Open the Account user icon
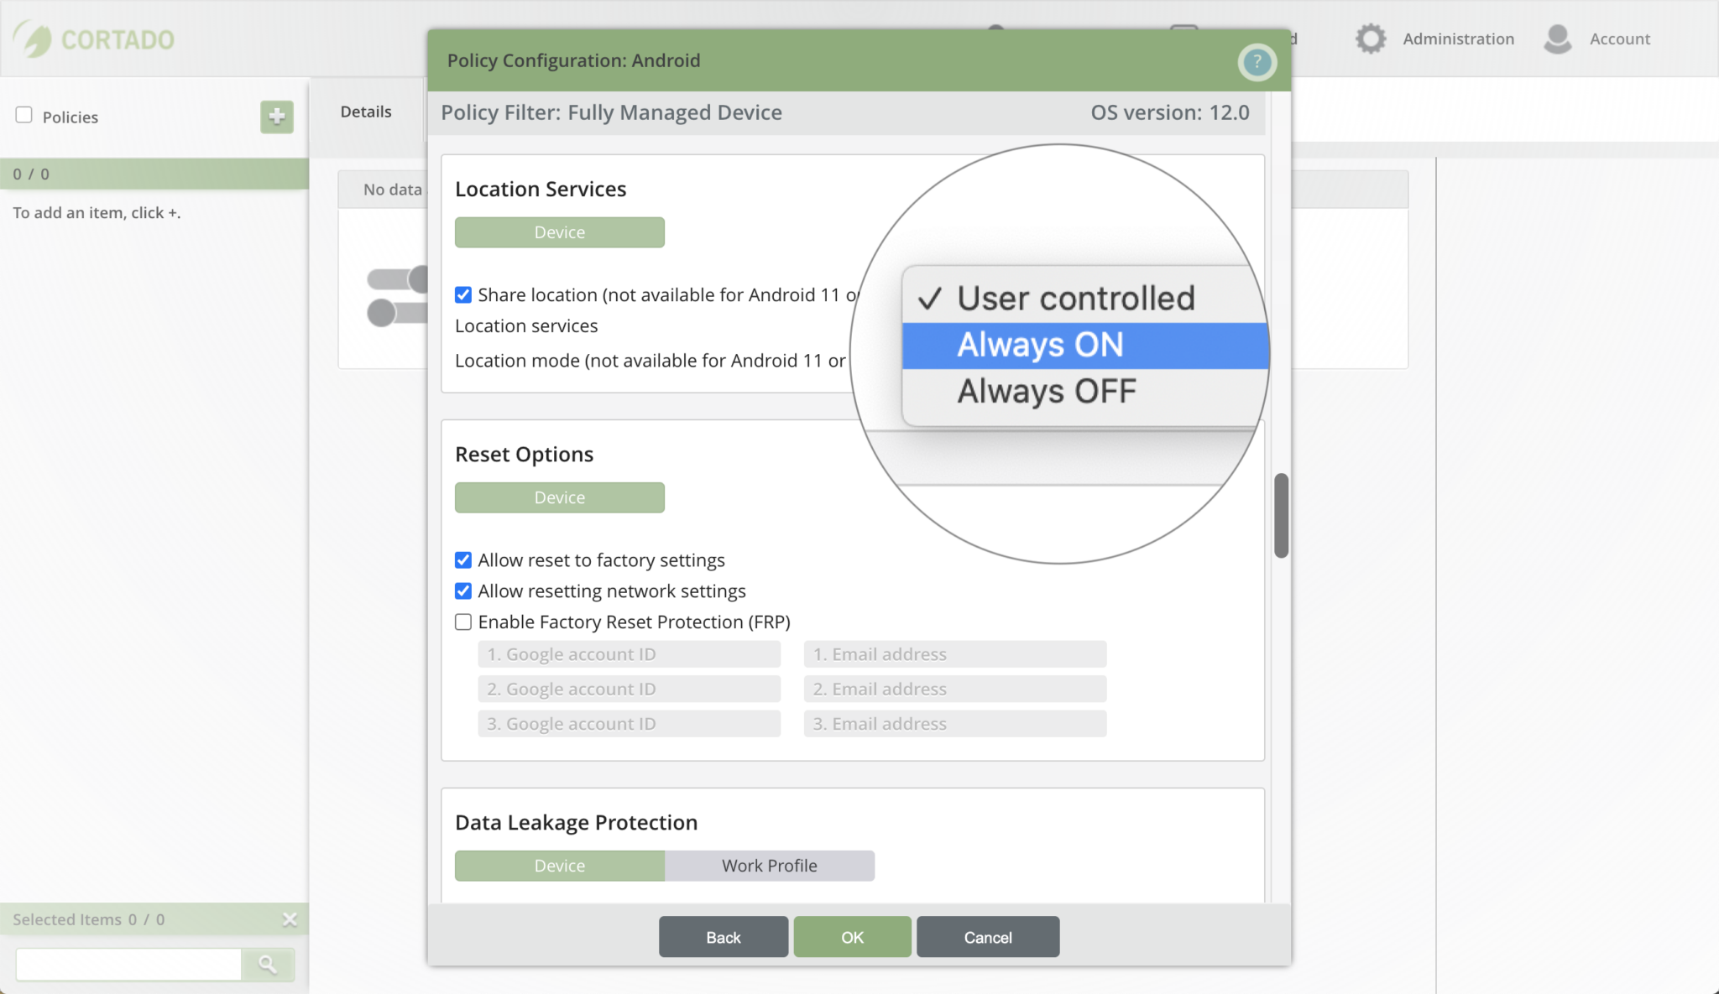The height and width of the screenshot is (994, 1719). 1559,38
